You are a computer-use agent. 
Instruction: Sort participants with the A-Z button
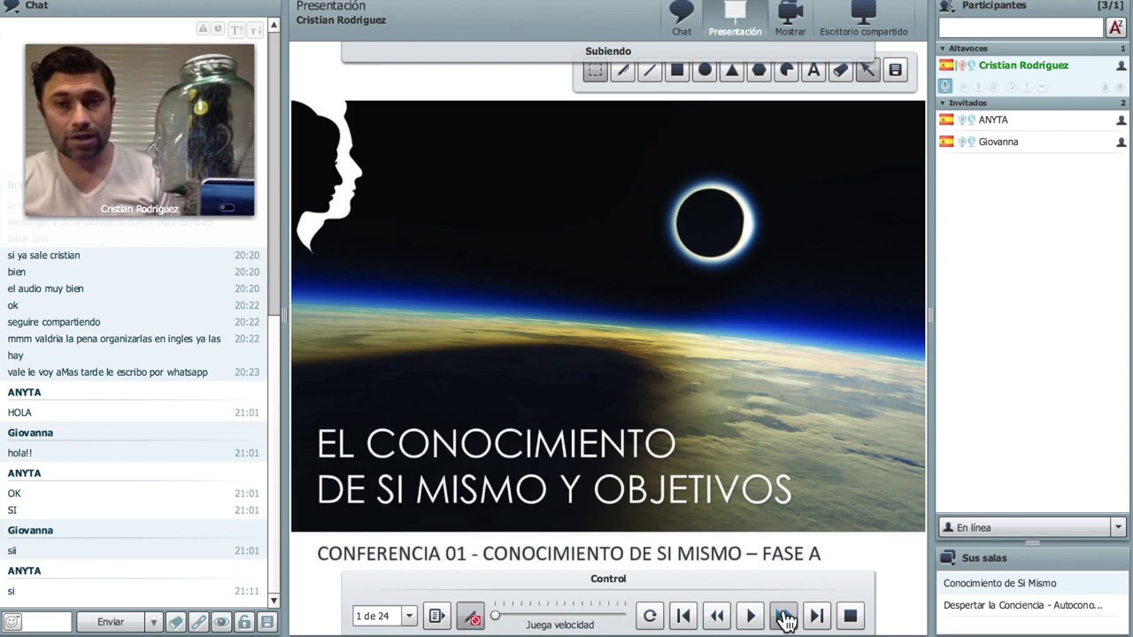point(1116,28)
